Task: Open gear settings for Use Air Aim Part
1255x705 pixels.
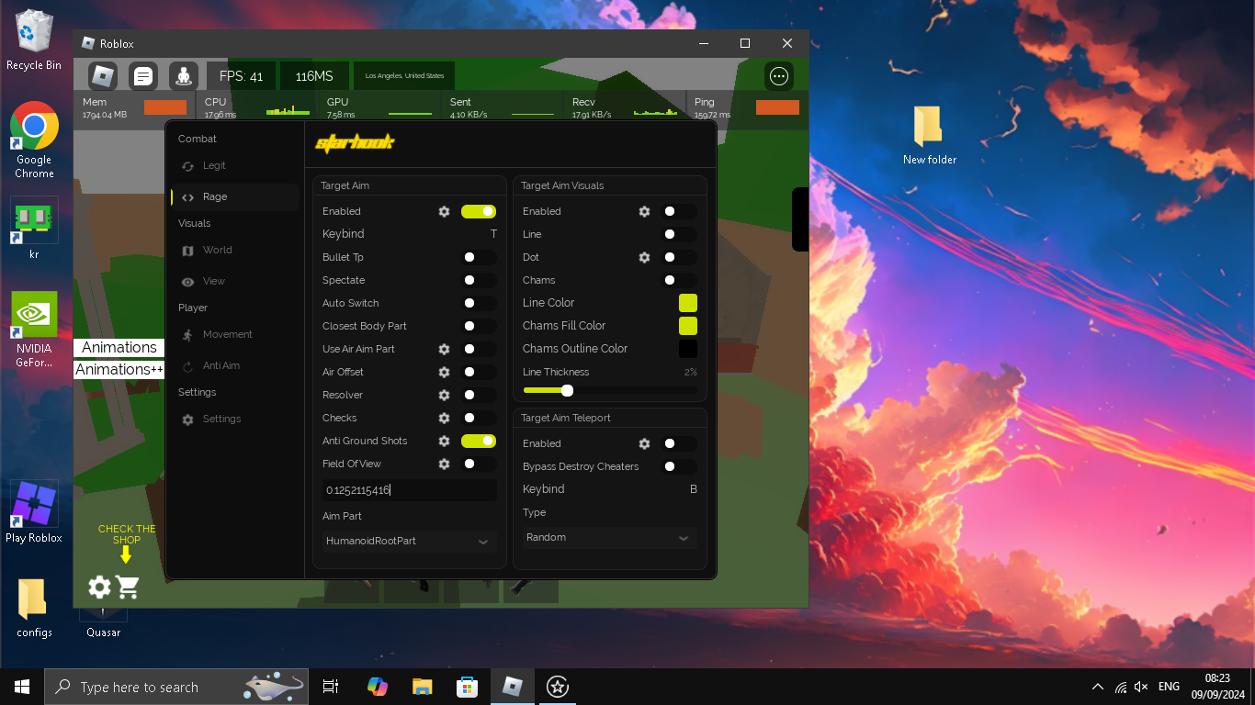Action: click(x=444, y=349)
